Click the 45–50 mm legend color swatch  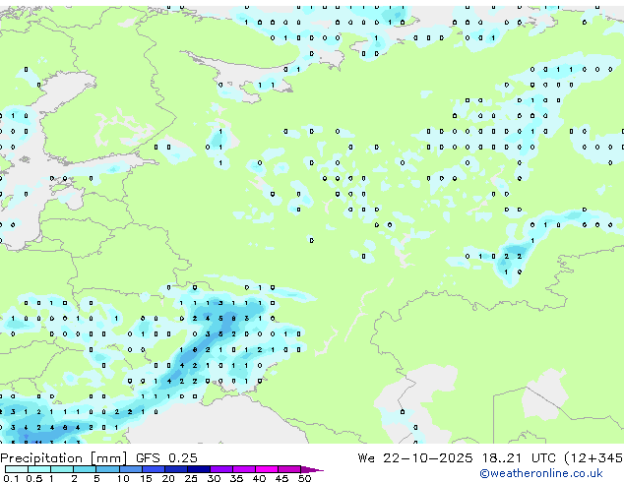click(x=289, y=469)
